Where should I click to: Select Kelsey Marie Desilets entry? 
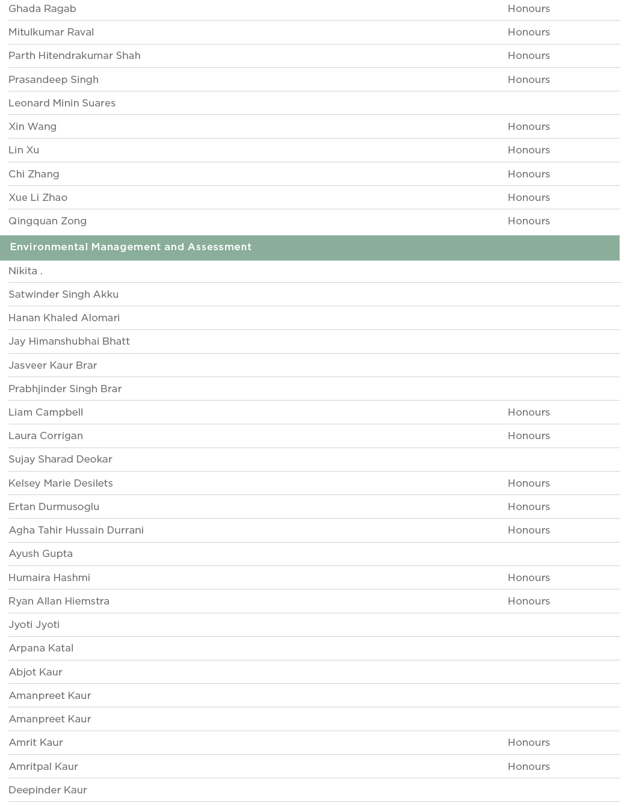click(61, 484)
